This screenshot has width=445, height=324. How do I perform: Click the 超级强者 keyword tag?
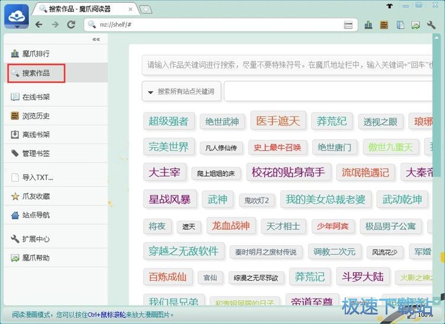pos(168,121)
